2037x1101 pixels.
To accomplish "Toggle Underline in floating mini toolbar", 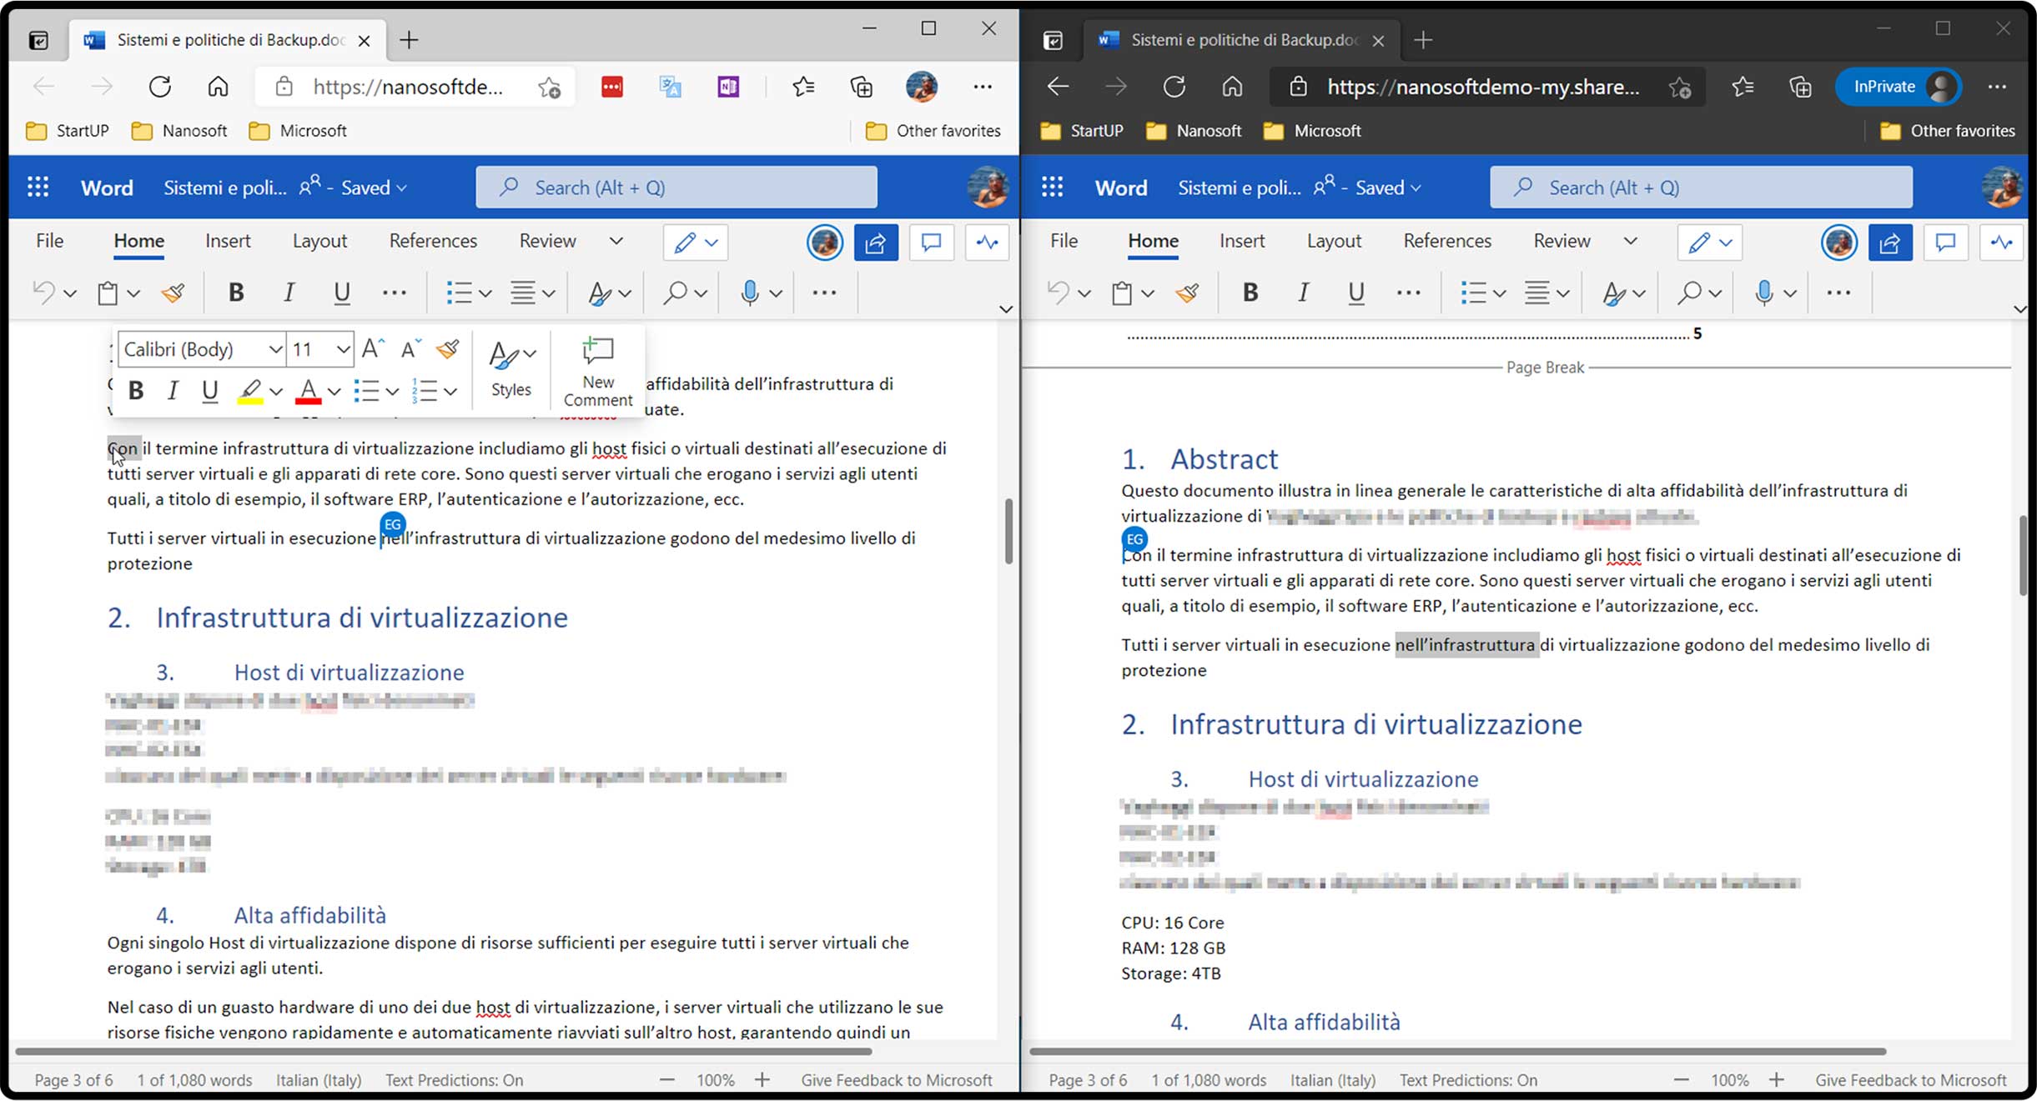I will [209, 390].
